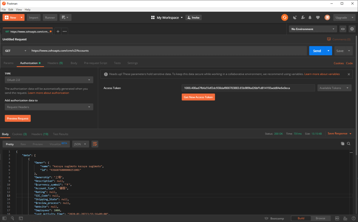Click the sync status icon

point(285,18)
